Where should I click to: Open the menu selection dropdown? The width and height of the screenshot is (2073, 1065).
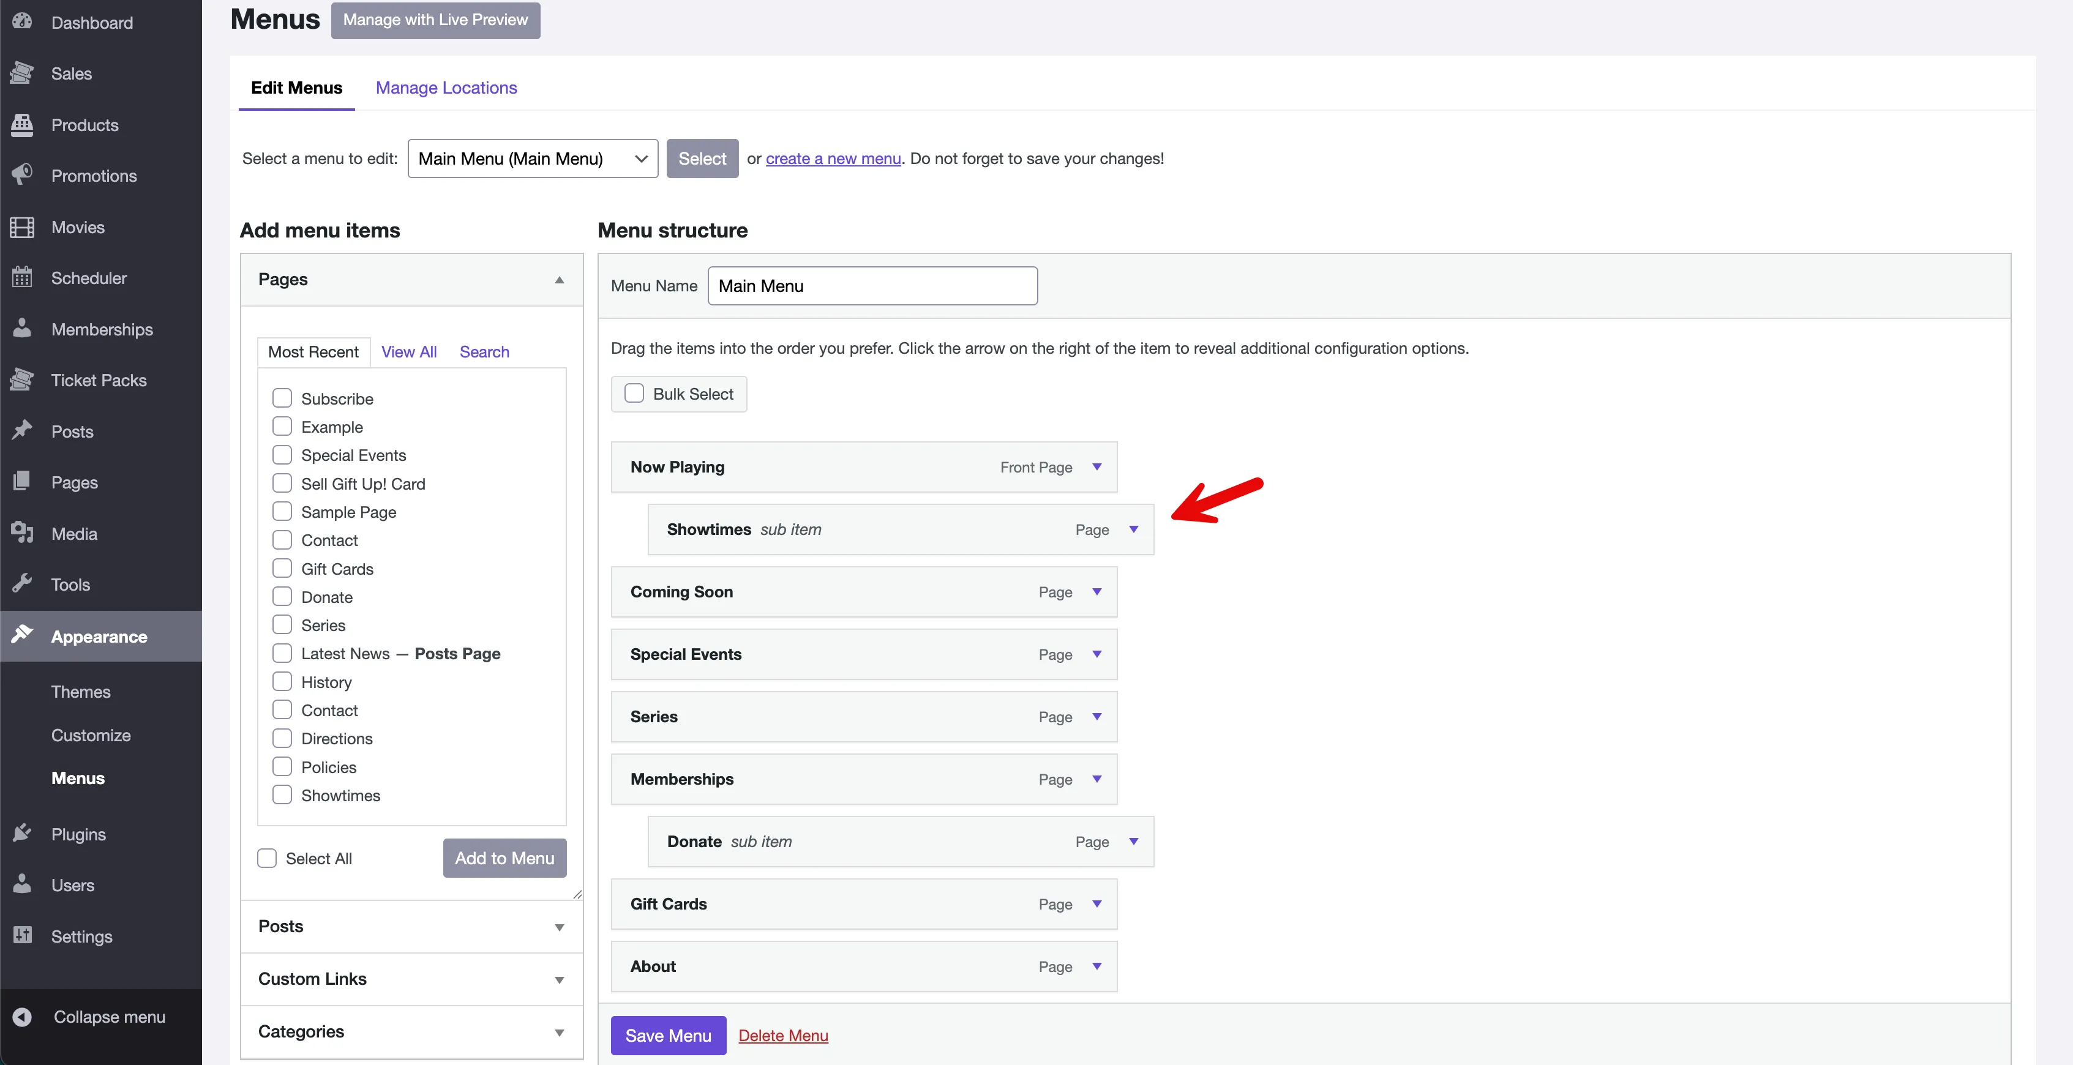533,159
